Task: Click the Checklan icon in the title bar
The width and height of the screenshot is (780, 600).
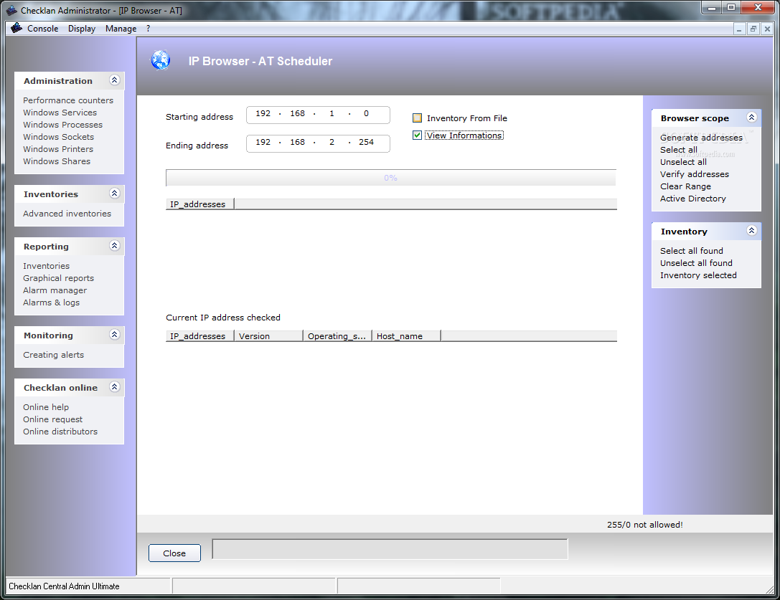Action: click(11, 10)
